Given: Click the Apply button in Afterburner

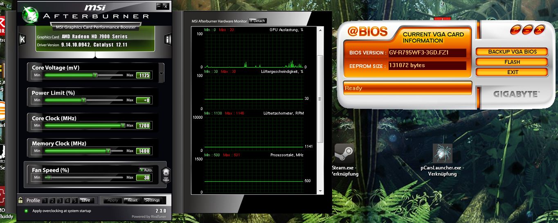Looking at the screenshot, I should 113,200.
